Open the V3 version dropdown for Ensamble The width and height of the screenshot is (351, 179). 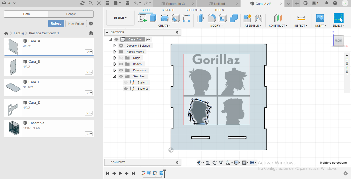[89, 134]
